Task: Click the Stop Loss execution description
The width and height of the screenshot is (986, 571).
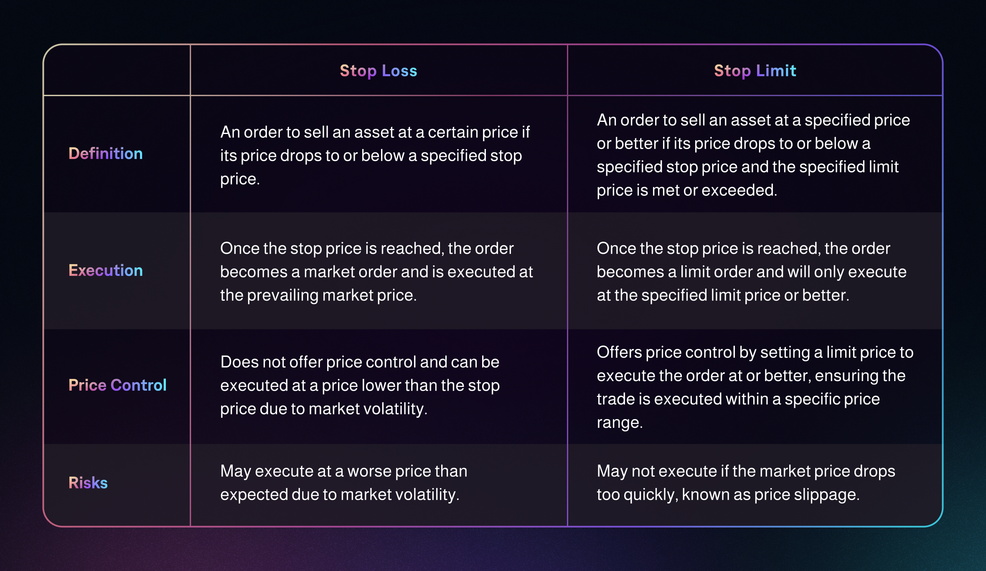Action: pos(376,272)
